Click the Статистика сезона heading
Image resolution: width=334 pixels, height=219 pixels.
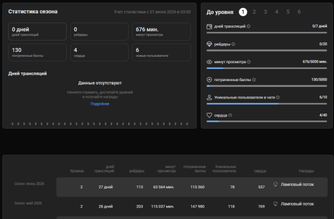[33, 12]
